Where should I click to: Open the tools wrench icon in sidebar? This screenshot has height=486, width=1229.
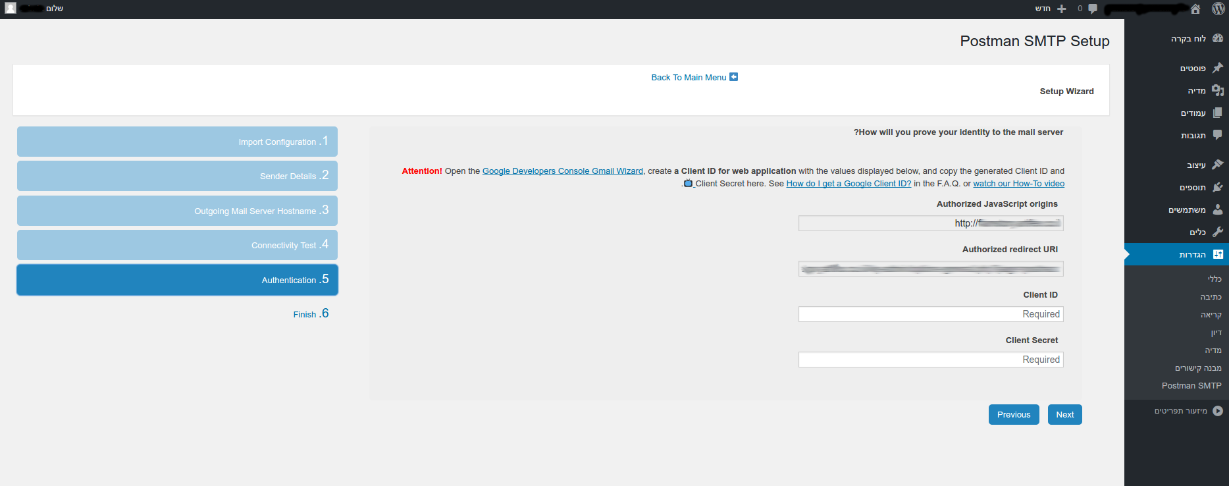1217,232
